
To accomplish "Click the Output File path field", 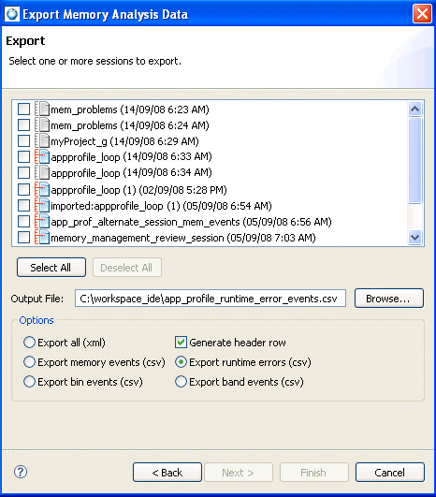I will (x=211, y=299).
